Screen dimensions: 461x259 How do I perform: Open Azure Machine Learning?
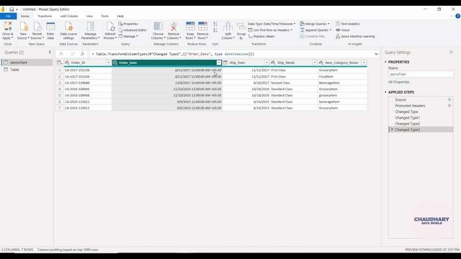[355, 37]
